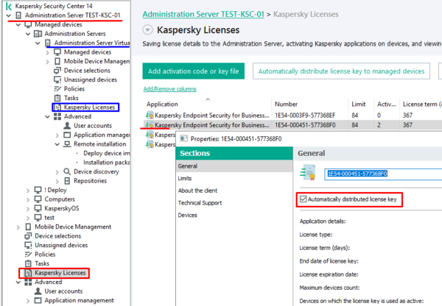Screen dimensions: 442x306
Task: Collapse the Remote installation node
Action: (x=57, y=144)
